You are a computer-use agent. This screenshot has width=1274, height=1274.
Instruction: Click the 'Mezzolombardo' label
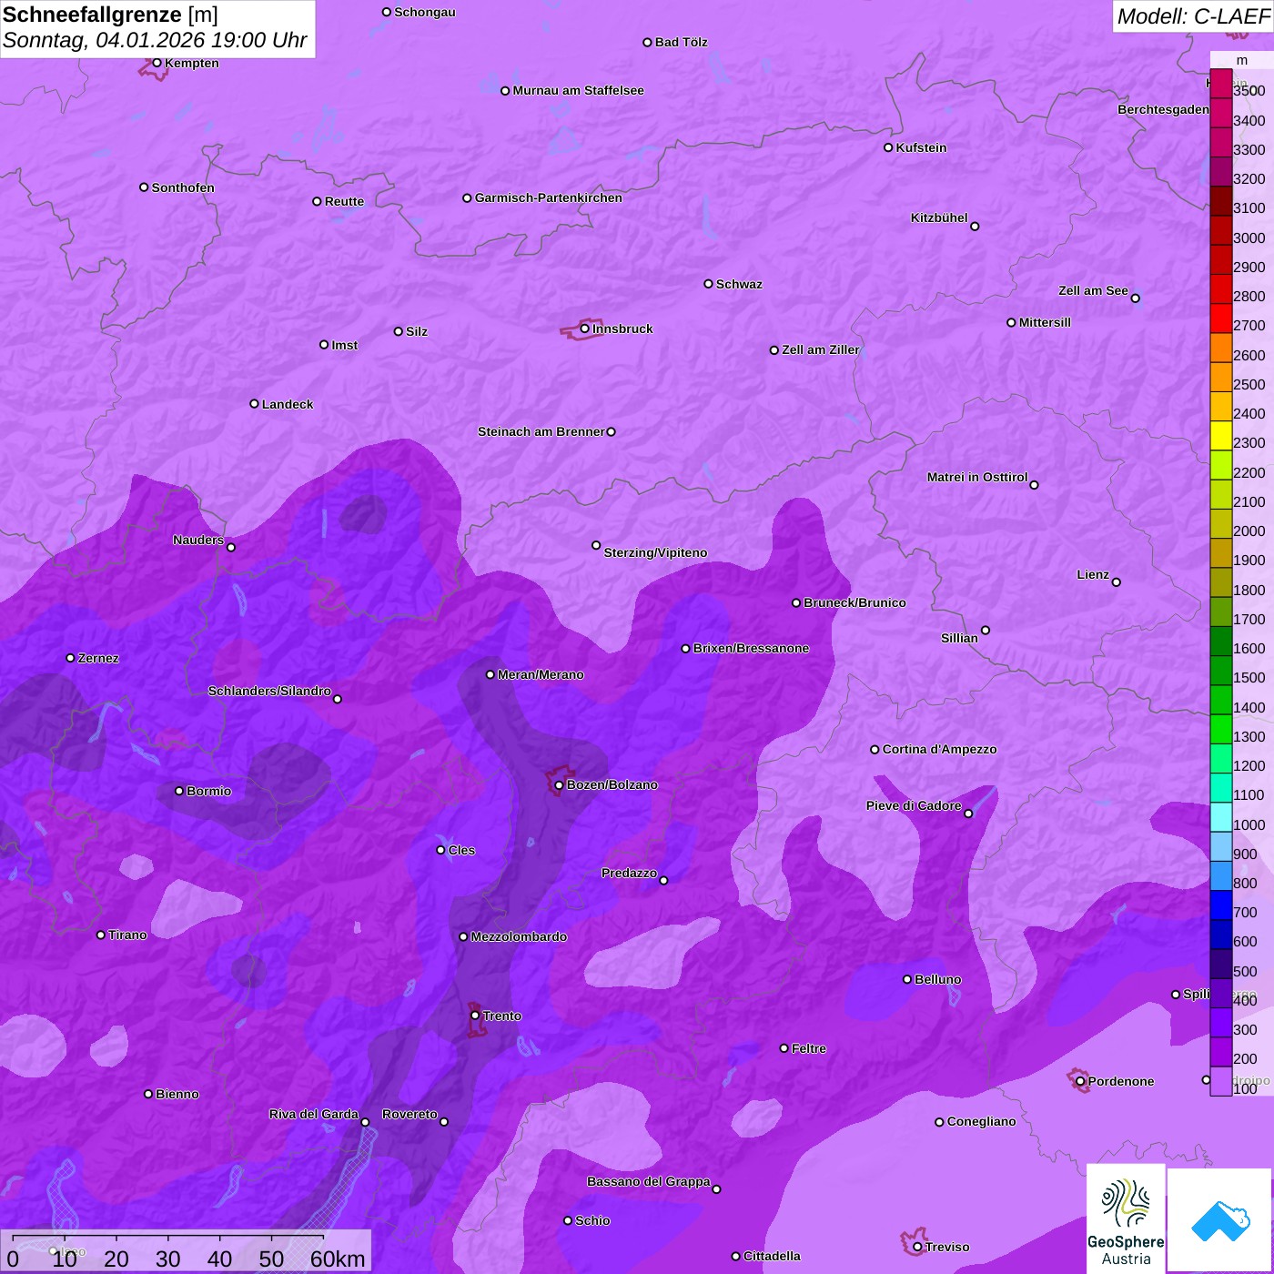click(519, 936)
